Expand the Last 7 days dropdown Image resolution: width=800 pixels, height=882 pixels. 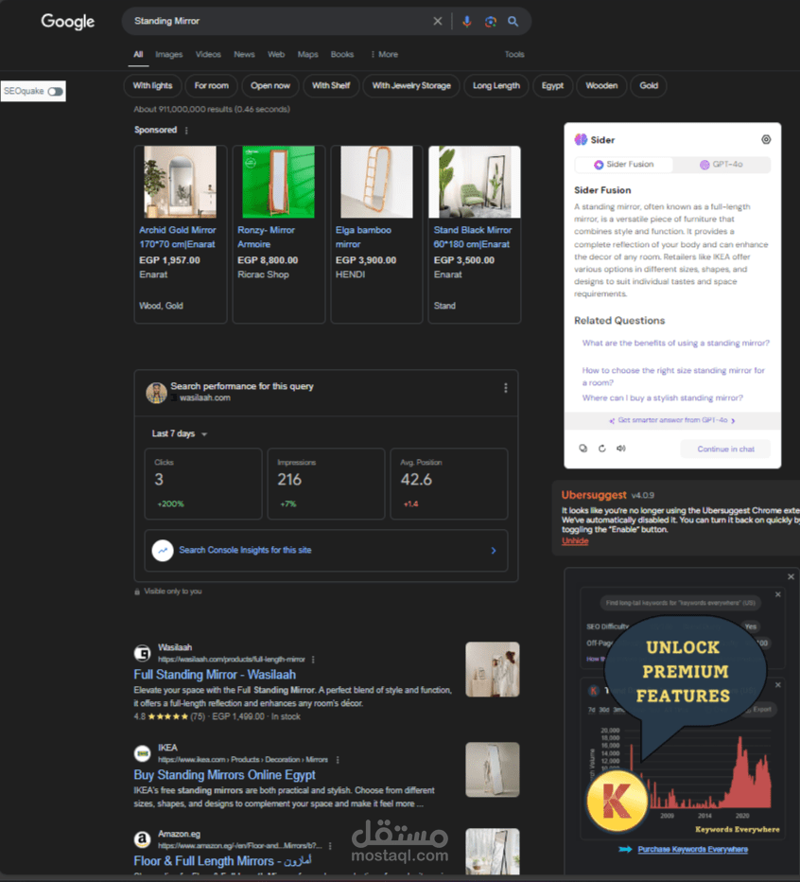click(180, 433)
